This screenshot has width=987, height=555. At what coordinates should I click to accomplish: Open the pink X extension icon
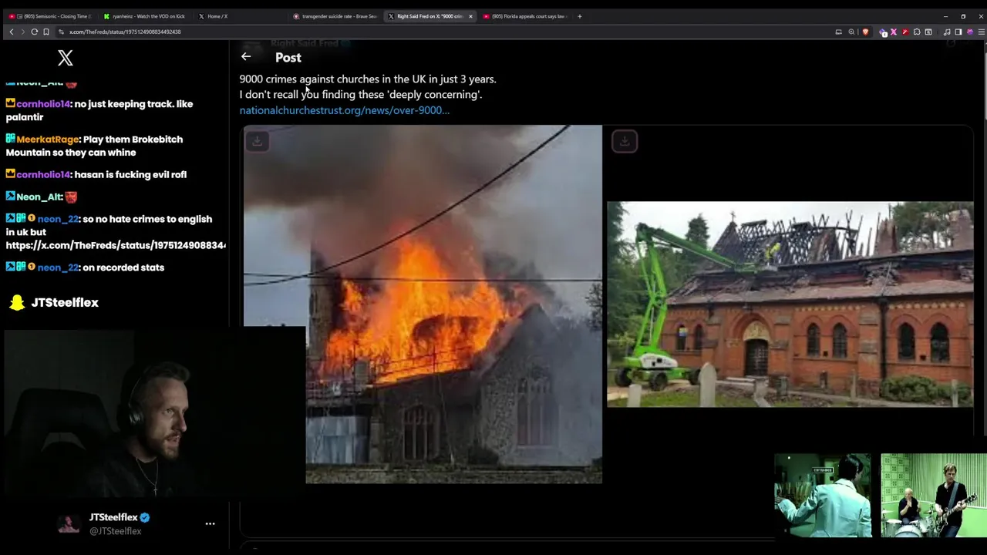pyautogui.click(x=894, y=32)
